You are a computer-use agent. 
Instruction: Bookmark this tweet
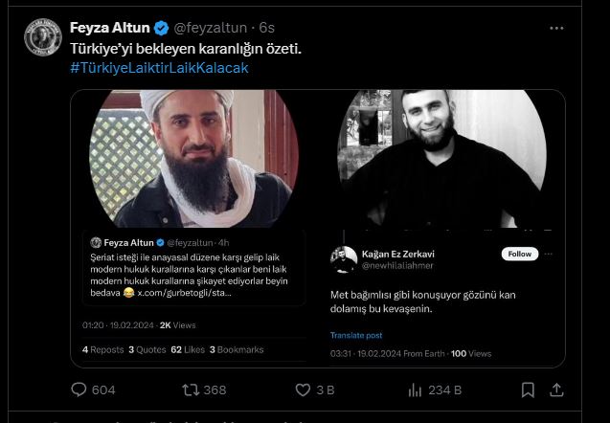point(528,390)
